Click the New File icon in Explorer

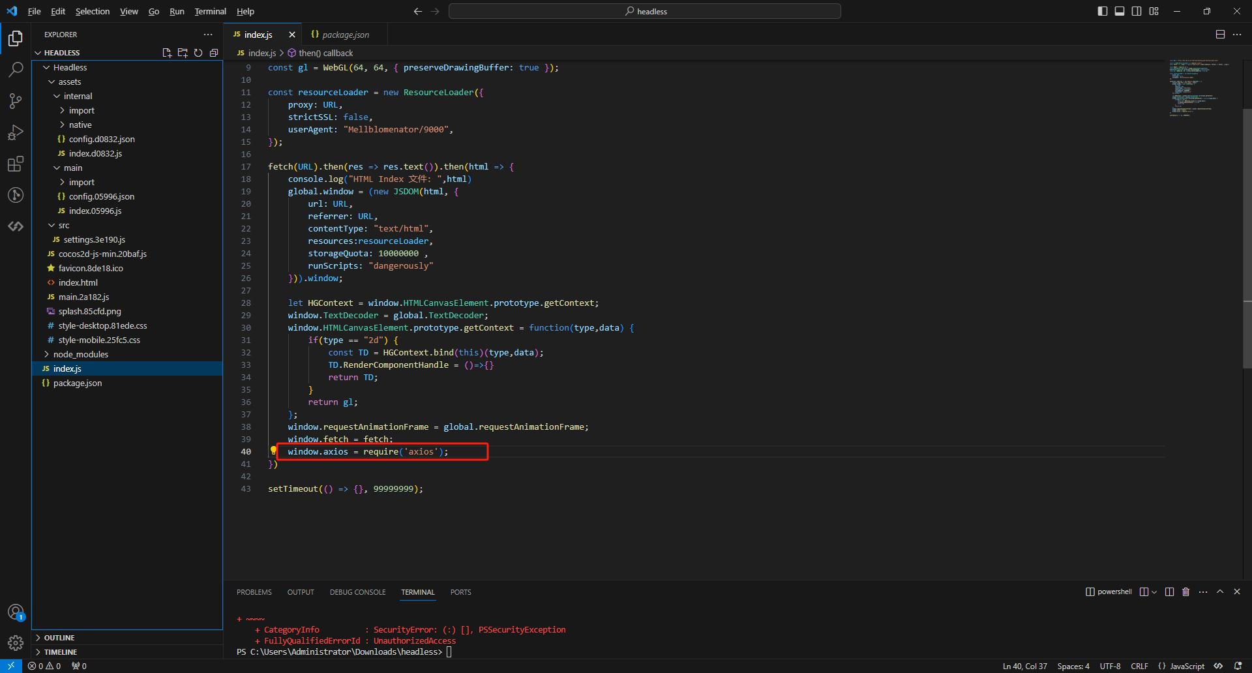click(167, 53)
